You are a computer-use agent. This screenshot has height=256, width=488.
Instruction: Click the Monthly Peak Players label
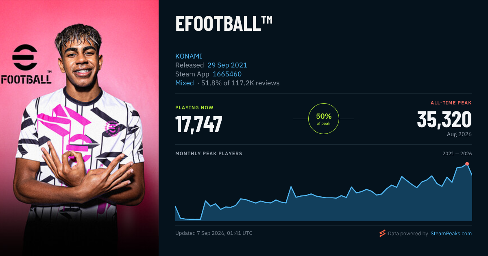tap(209, 154)
